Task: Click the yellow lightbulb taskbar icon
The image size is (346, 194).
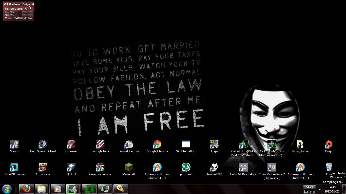Action: point(121,189)
